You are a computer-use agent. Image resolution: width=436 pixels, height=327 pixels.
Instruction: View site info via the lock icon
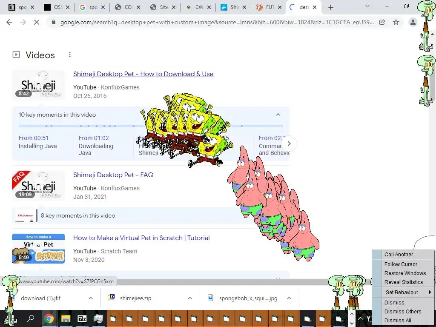pos(54,22)
